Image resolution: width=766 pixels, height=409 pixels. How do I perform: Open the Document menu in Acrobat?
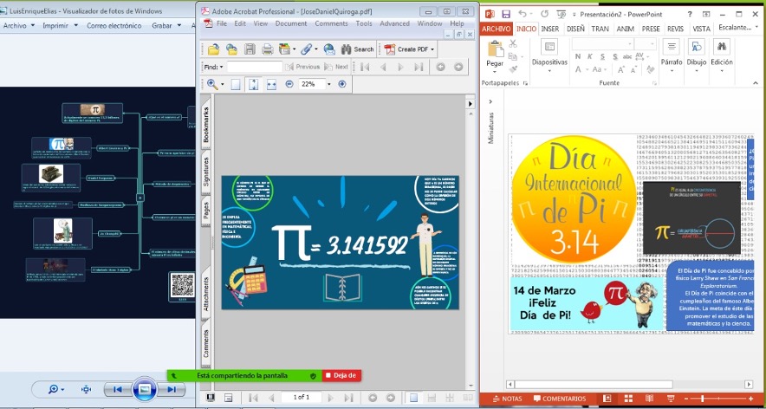290,23
